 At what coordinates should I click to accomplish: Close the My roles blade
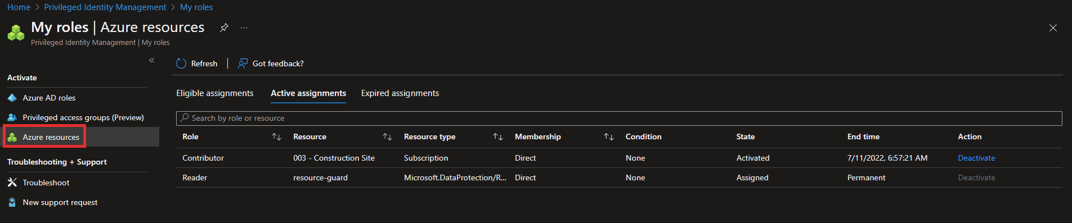[1053, 28]
